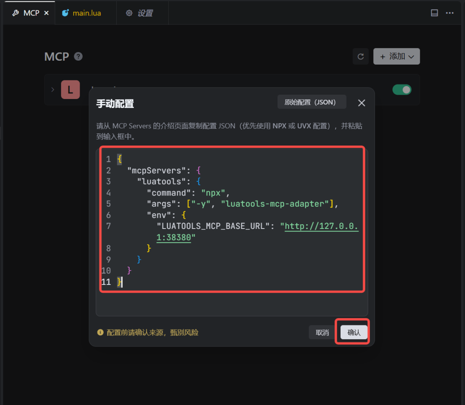Click the red L server avatar

pyautogui.click(x=70, y=90)
